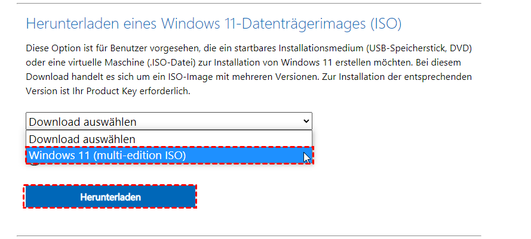
Task: Select "Windows 11 (multi-edition ISO)" from the list
Action: click(108, 156)
